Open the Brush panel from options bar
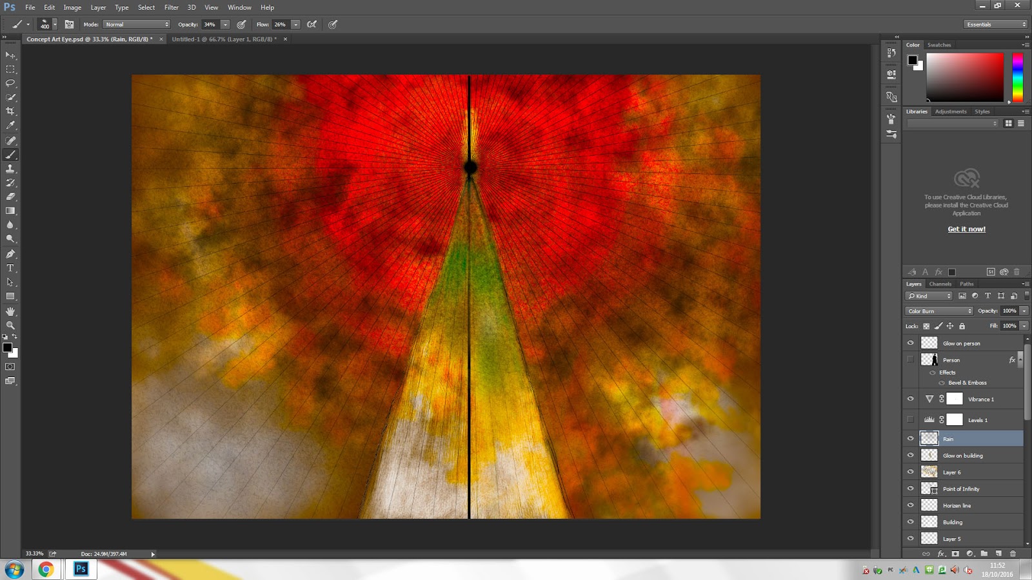Screen dimensions: 1032x580 [69, 24]
